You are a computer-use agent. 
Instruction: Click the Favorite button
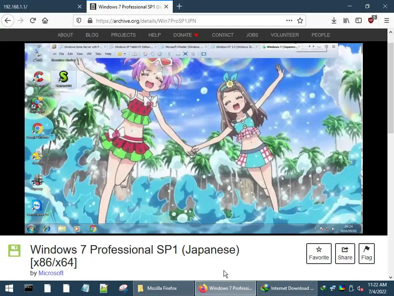click(x=319, y=254)
